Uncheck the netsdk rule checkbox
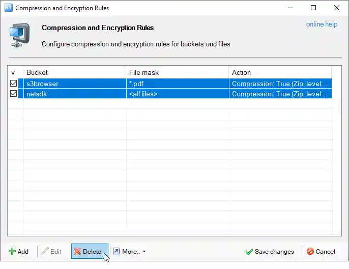Viewport: 349px width, 269px height. click(14, 94)
